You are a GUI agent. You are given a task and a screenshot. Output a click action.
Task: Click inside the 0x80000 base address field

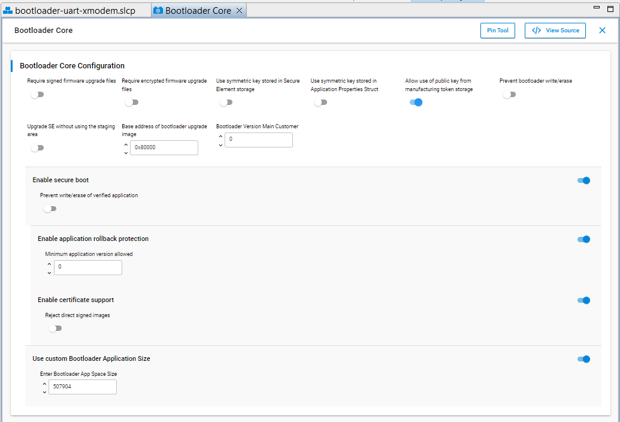164,147
